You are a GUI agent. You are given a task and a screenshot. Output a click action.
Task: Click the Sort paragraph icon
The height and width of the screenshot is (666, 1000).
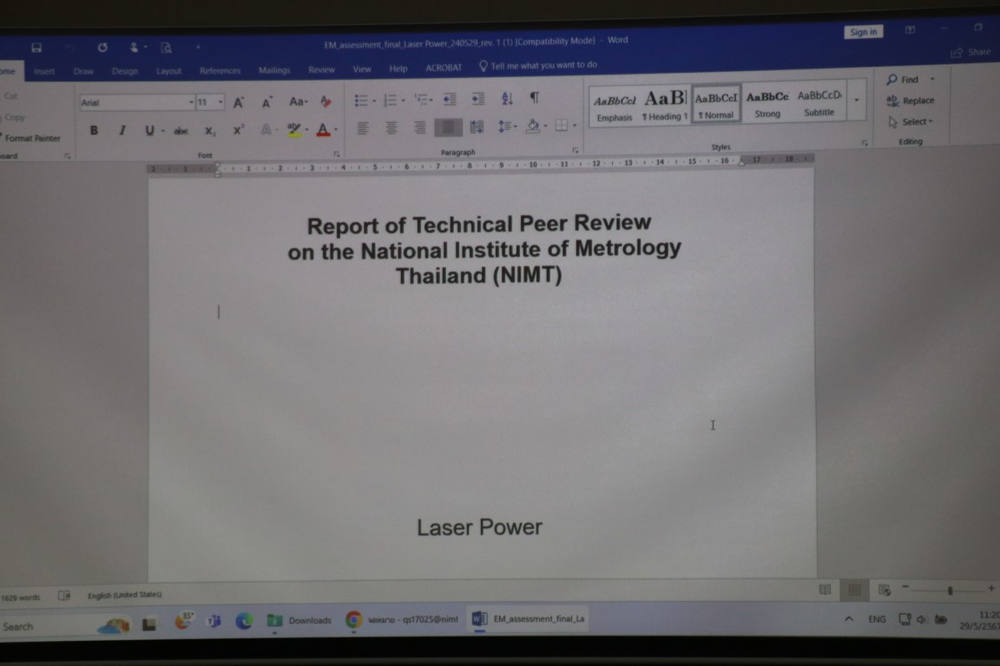[x=507, y=99]
